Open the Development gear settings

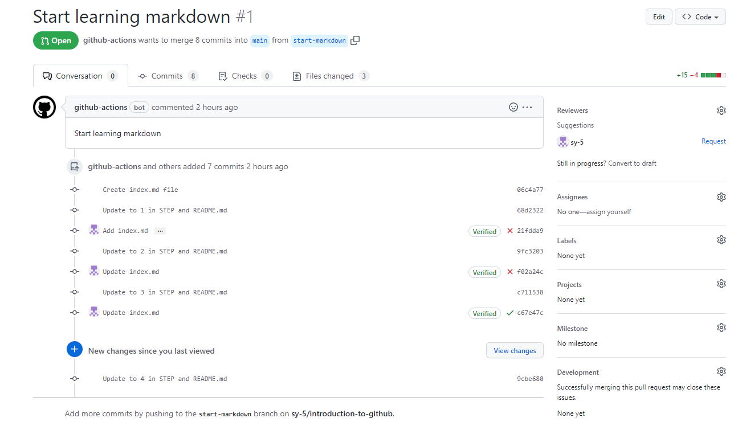click(x=721, y=372)
